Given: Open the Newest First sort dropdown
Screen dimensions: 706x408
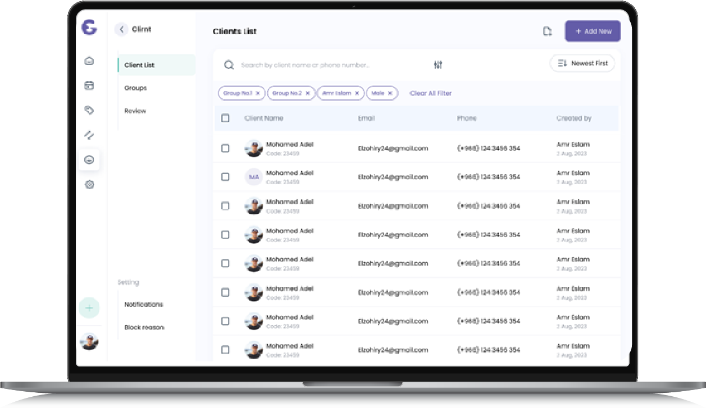Looking at the screenshot, I should click(582, 63).
